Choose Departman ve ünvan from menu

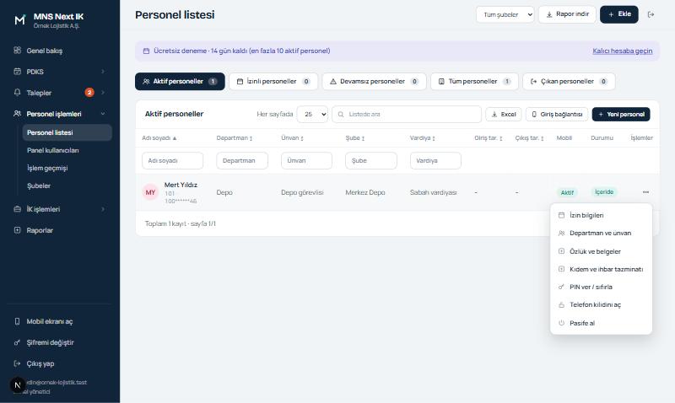pyautogui.click(x=601, y=233)
